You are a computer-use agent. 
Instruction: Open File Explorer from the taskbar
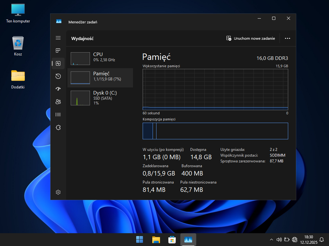coord(156,240)
